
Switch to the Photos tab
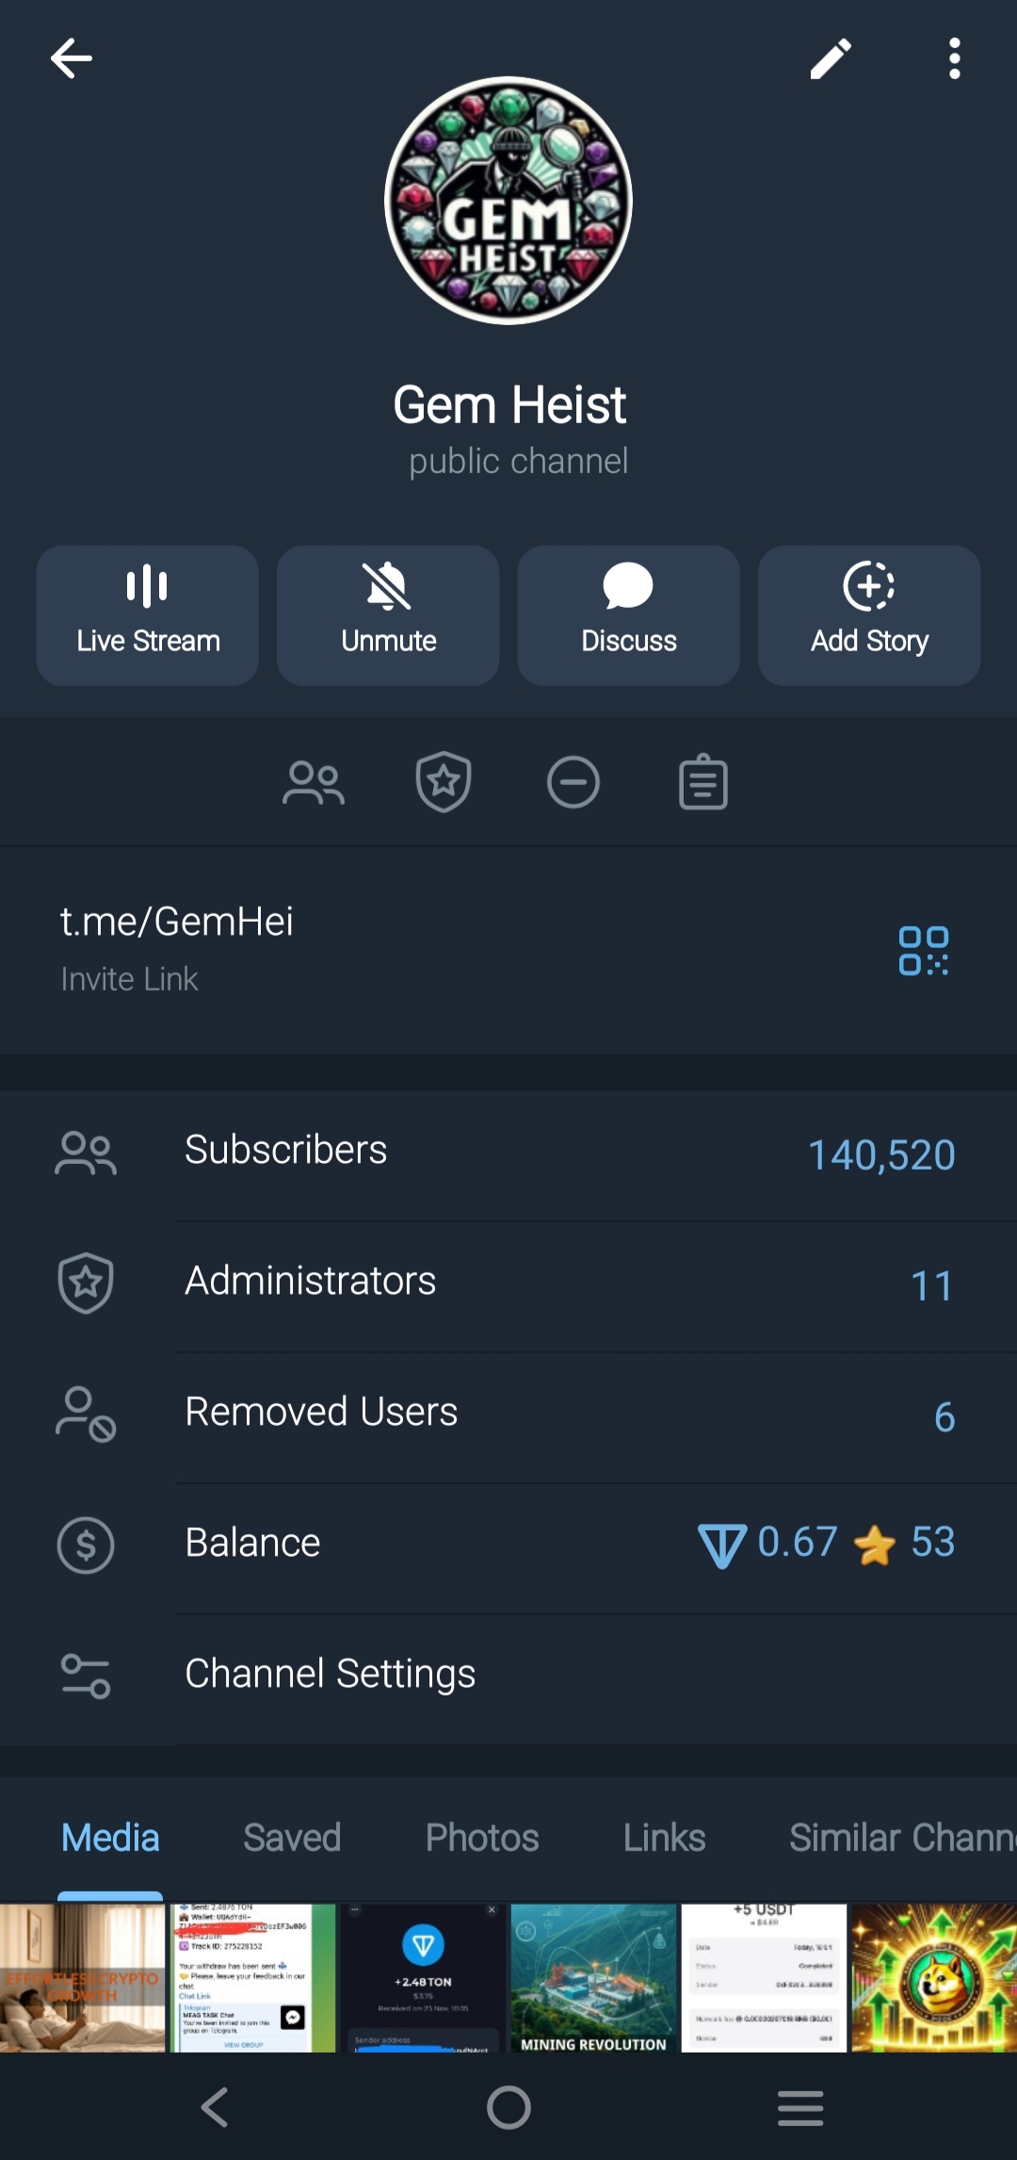pos(482,1838)
